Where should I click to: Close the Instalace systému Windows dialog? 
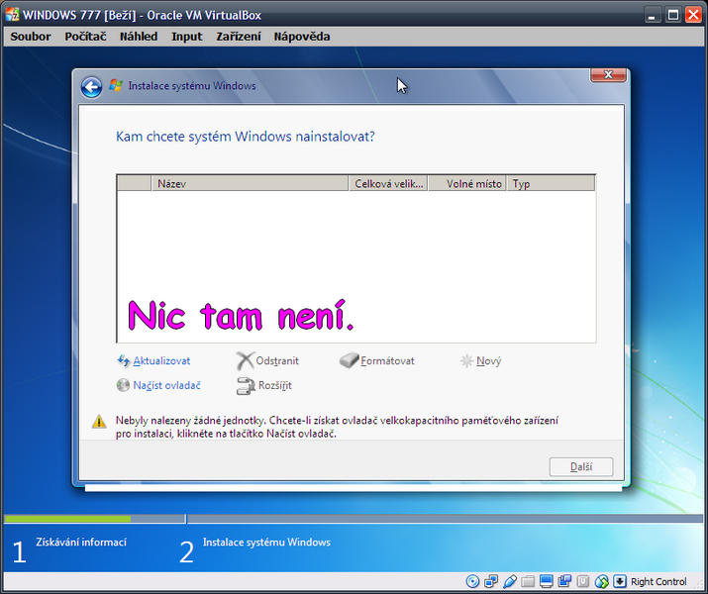click(x=608, y=75)
